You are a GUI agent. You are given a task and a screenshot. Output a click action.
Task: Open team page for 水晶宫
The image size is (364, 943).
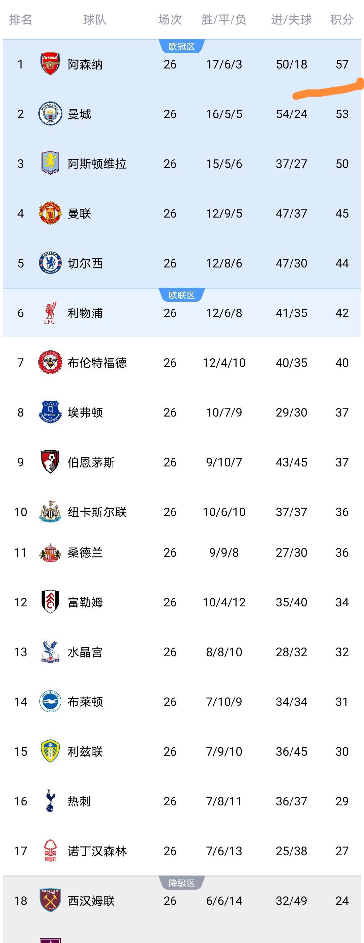tap(85, 652)
